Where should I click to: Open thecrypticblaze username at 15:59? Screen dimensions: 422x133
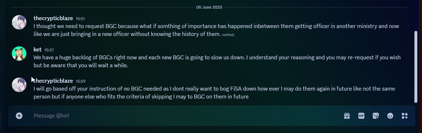coord(53,81)
